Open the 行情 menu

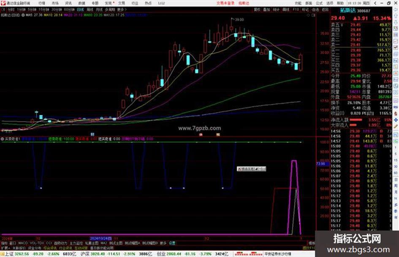(x=42, y=3)
